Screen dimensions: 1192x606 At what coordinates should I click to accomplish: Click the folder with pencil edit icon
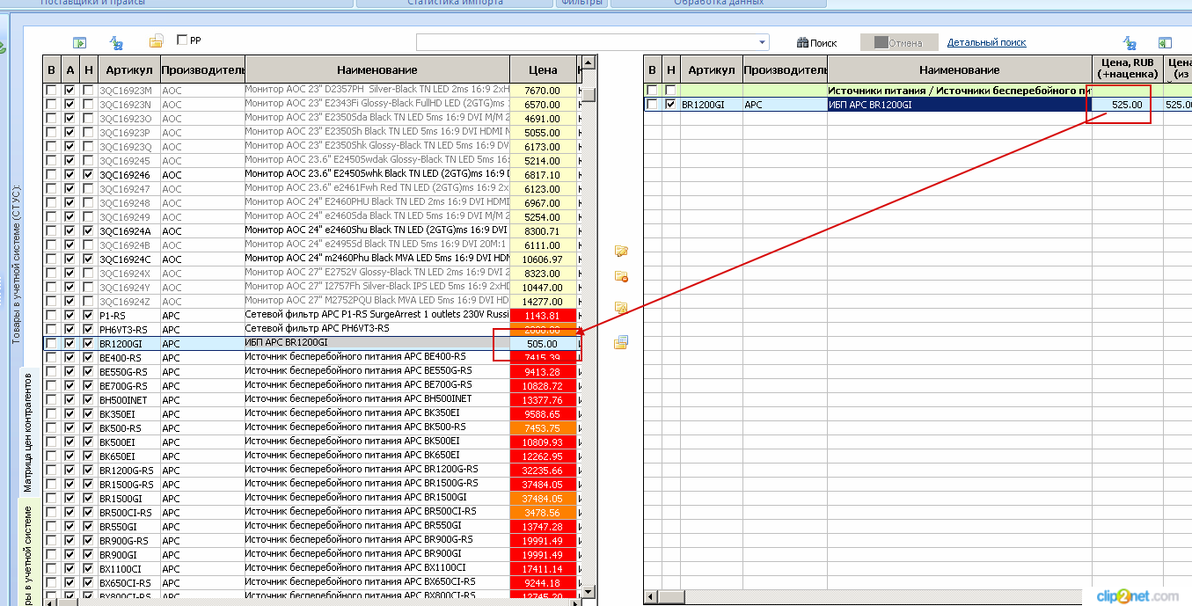(x=621, y=252)
